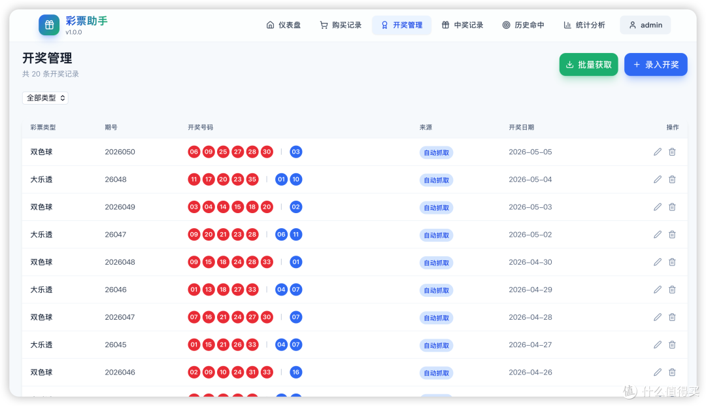Delete the 大乐透 26046 record
Screen dimensions: 706x406
672,290
